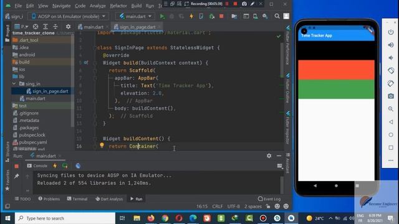Stop process in Run panel sidebar
Screen dimensions: 399x224
[17, 166]
